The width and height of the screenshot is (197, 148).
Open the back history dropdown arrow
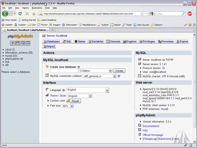point(15,14)
